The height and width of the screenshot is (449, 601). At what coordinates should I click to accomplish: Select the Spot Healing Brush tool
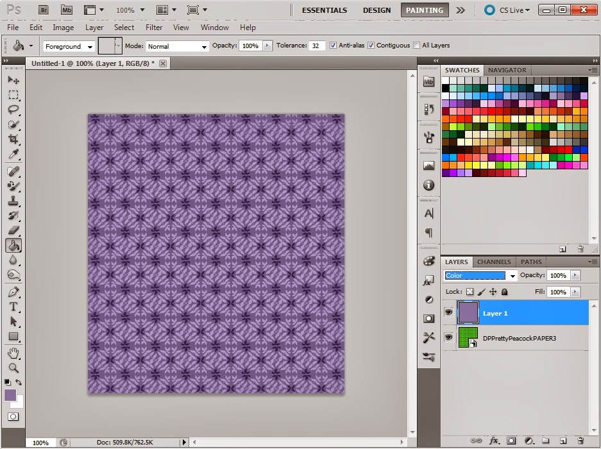click(x=13, y=171)
